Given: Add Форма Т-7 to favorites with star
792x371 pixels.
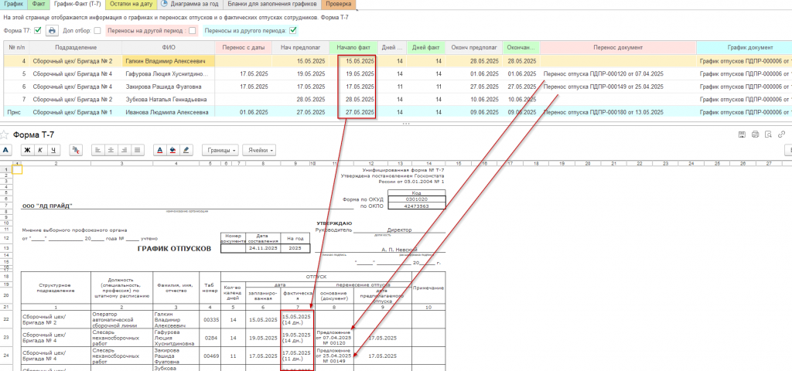Looking at the screenshot, I should [x=5, y=134].
